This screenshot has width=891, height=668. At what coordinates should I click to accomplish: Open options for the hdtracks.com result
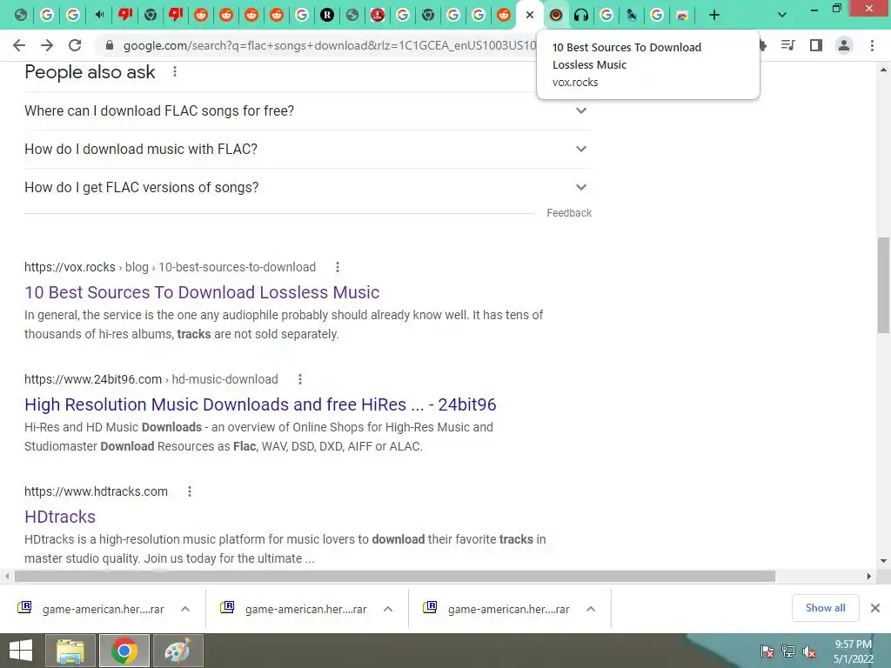click(x=190, y=491)
